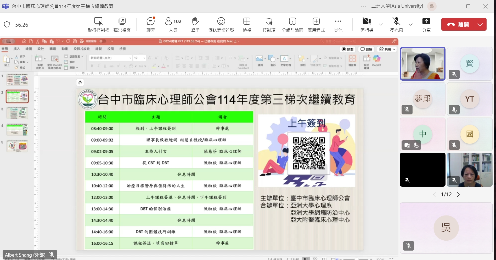This screenshot has width=496, height=260.
Task: Click the Redo circular arrow in PowerPoint
Action: pos(68,41)
